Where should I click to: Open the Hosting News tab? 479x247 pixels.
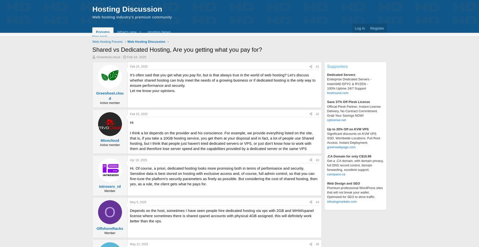click(159, 32)
